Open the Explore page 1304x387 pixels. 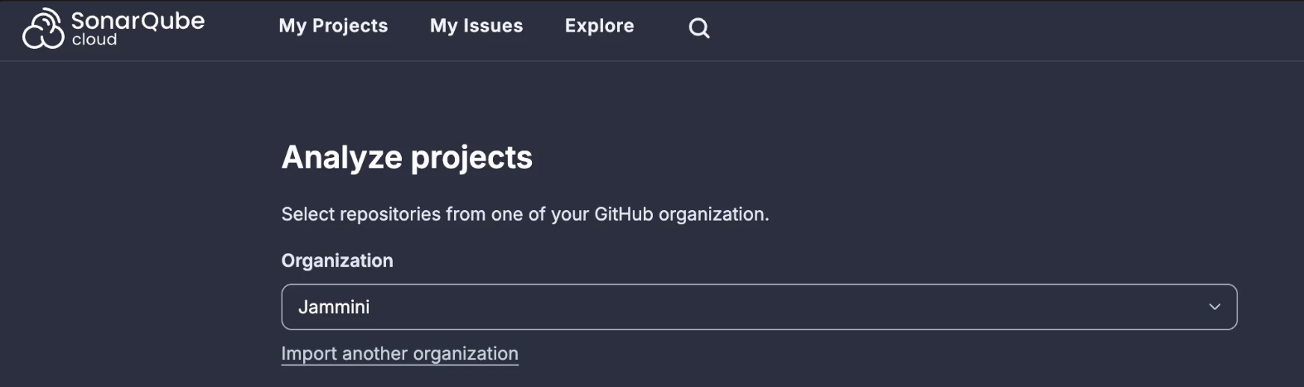(599, 26)
